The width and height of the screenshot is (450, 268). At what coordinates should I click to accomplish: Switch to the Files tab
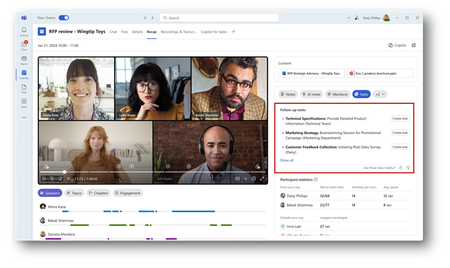click(x=124, y=32)
